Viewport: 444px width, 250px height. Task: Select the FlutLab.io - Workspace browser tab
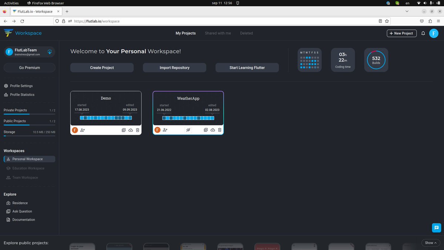coord(36,11)
